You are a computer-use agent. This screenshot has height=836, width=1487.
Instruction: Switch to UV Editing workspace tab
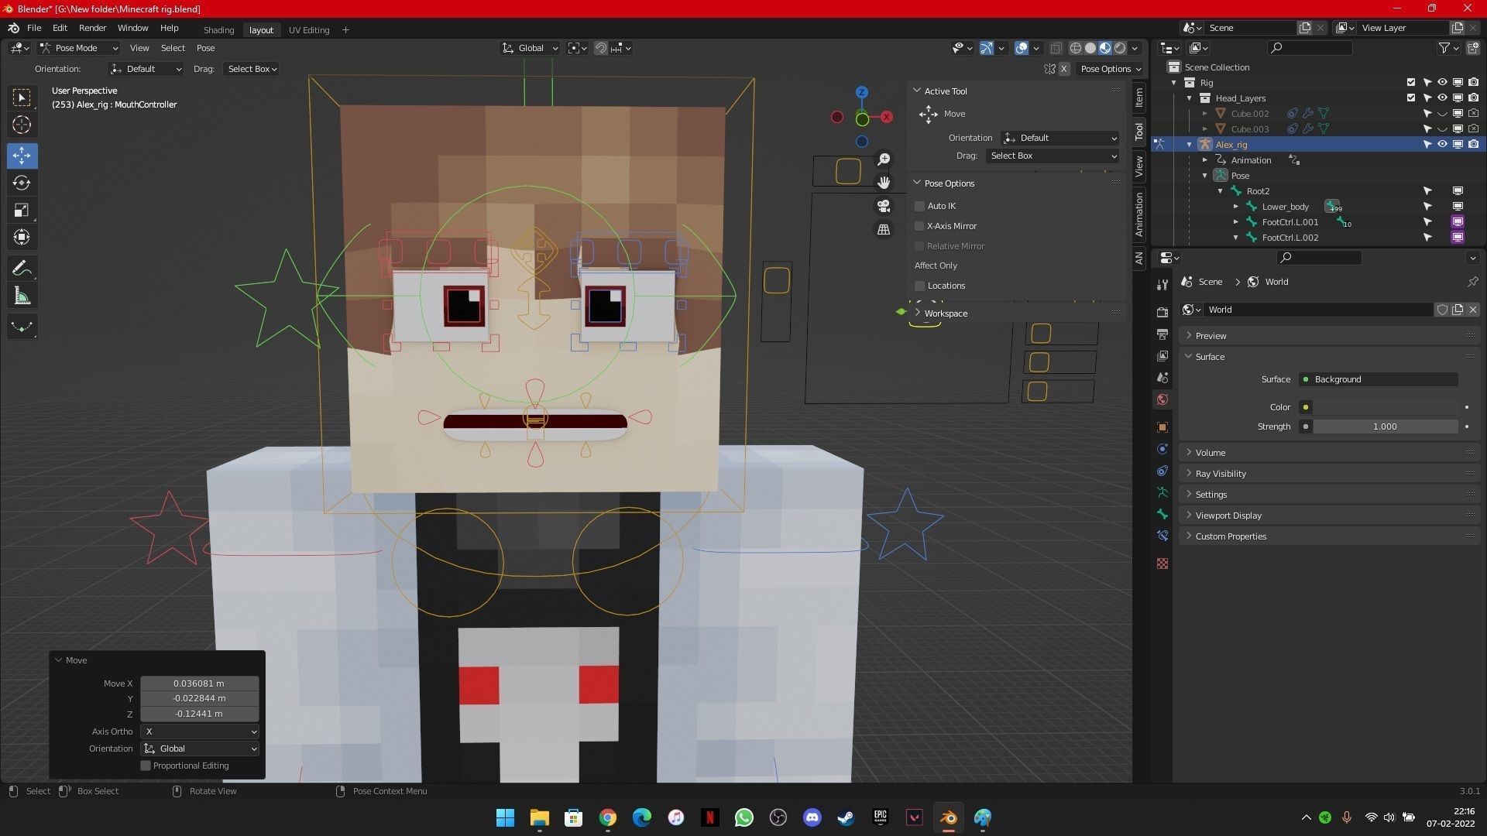[309, 30]
